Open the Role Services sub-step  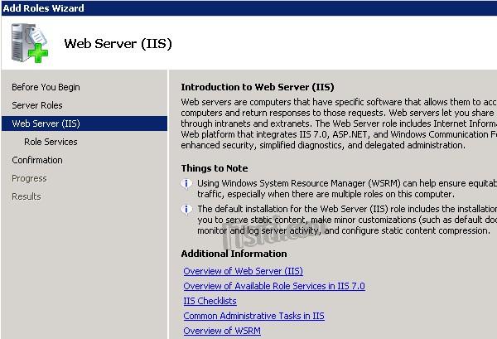point(51,142)
